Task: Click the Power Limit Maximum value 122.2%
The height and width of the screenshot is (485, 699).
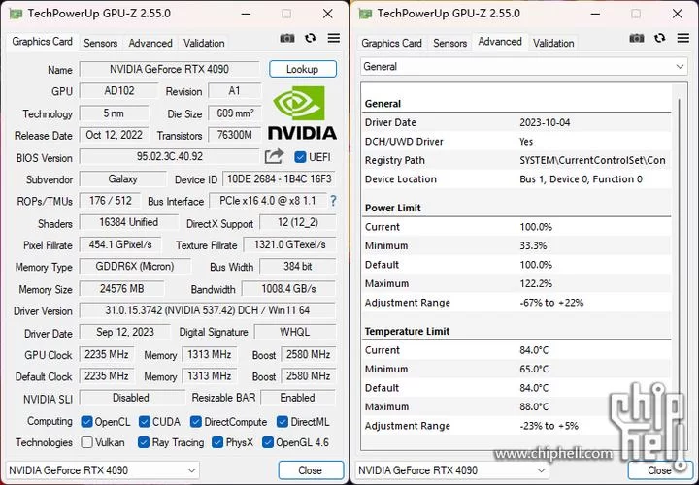Action: [536, 283]
